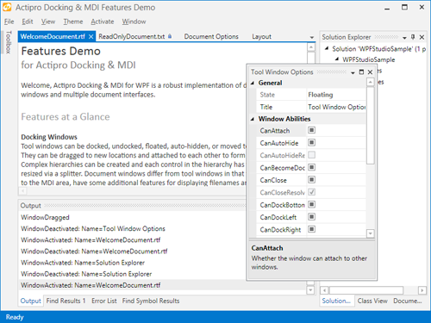Screen dimensions: 431x323
Task: Toggle the CanDockRight checkbox
Action: coord(311,229)
